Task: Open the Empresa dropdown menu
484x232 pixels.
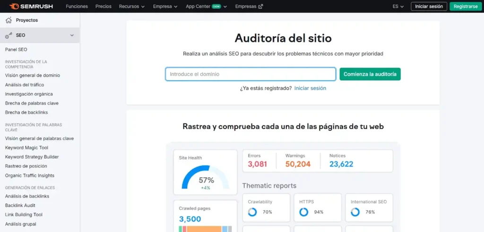Action: [x=165, y=6]
